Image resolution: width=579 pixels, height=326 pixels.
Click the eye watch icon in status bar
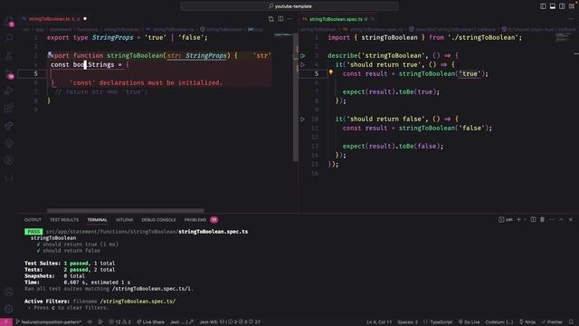tap(90, 322)
